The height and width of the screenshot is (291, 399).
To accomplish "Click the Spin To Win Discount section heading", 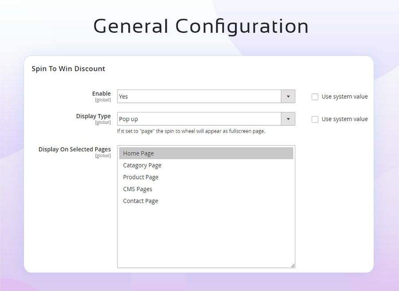I will (x=68, y=69).
